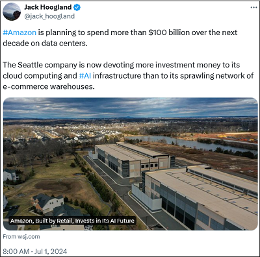Open the 'From wsj.com' source link
The image size is (260, 257).
(x=21, y=237)
